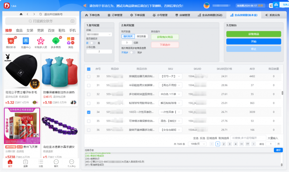The width and height of the screenshot is (289, 172).
Task: Click the ID搜索 input field
Action: (x=248, y=138)
